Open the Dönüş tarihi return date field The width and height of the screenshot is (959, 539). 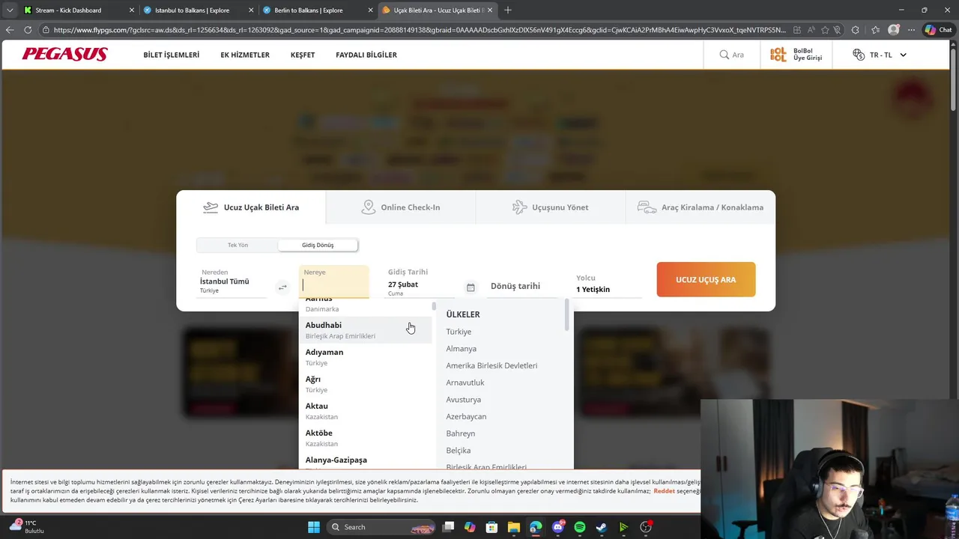pyautogui.click(x=524, y=286)
